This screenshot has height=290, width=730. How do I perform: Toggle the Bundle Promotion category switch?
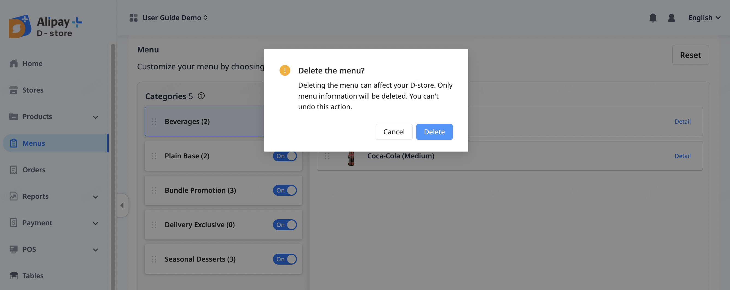pyautogui.click(x=284, y=190)
